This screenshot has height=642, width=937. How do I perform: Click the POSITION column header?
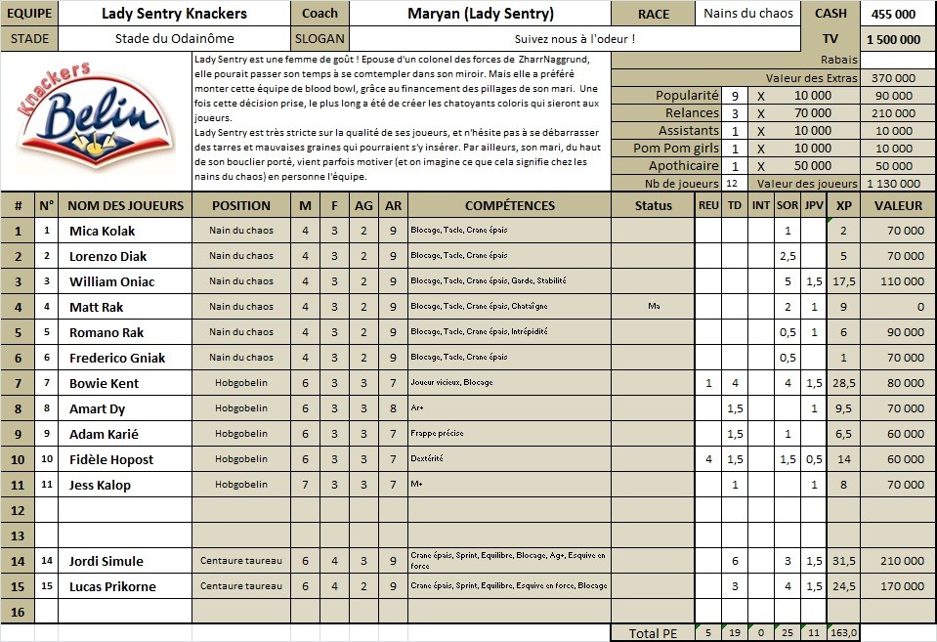click(x=240, y=205)
